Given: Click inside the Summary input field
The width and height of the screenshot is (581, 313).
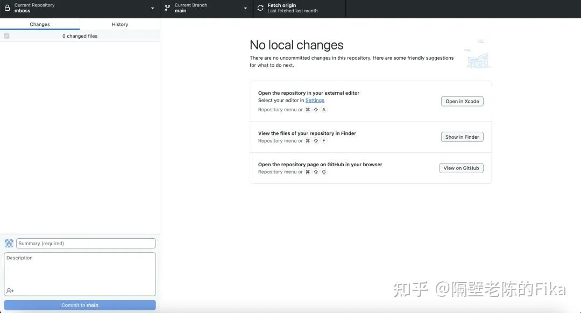Looking at the screenshot, I should 85,243.
